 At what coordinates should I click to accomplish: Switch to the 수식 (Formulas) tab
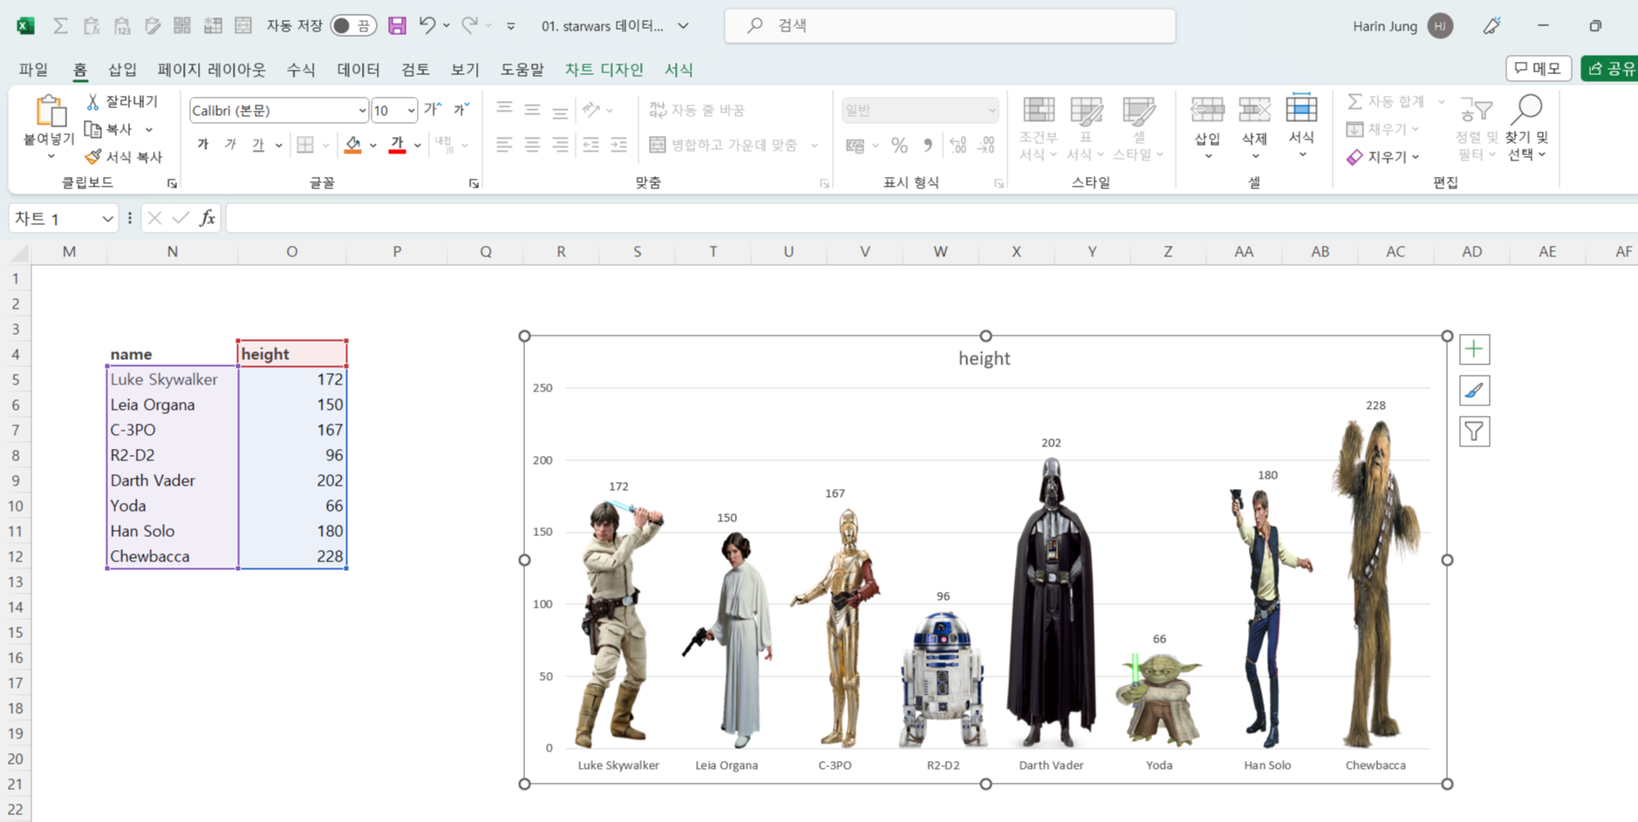click(x=301, y=70)
